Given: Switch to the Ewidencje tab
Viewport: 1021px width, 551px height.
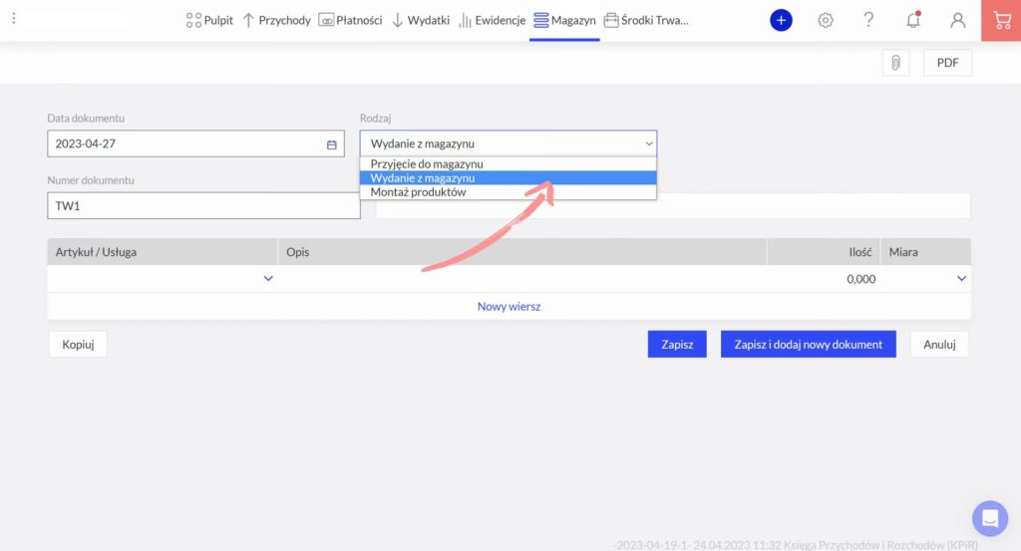Looking at the screenshot, I should click(492, 20).
